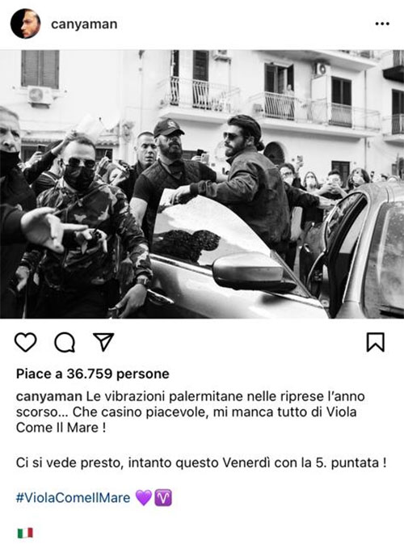Open the three-dot options menu
Screen dimensions: 404x545
pyautogui.click(x=382, y=23)
